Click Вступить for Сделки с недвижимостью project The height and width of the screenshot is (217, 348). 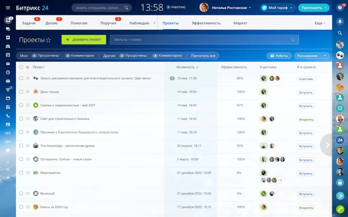306,106
